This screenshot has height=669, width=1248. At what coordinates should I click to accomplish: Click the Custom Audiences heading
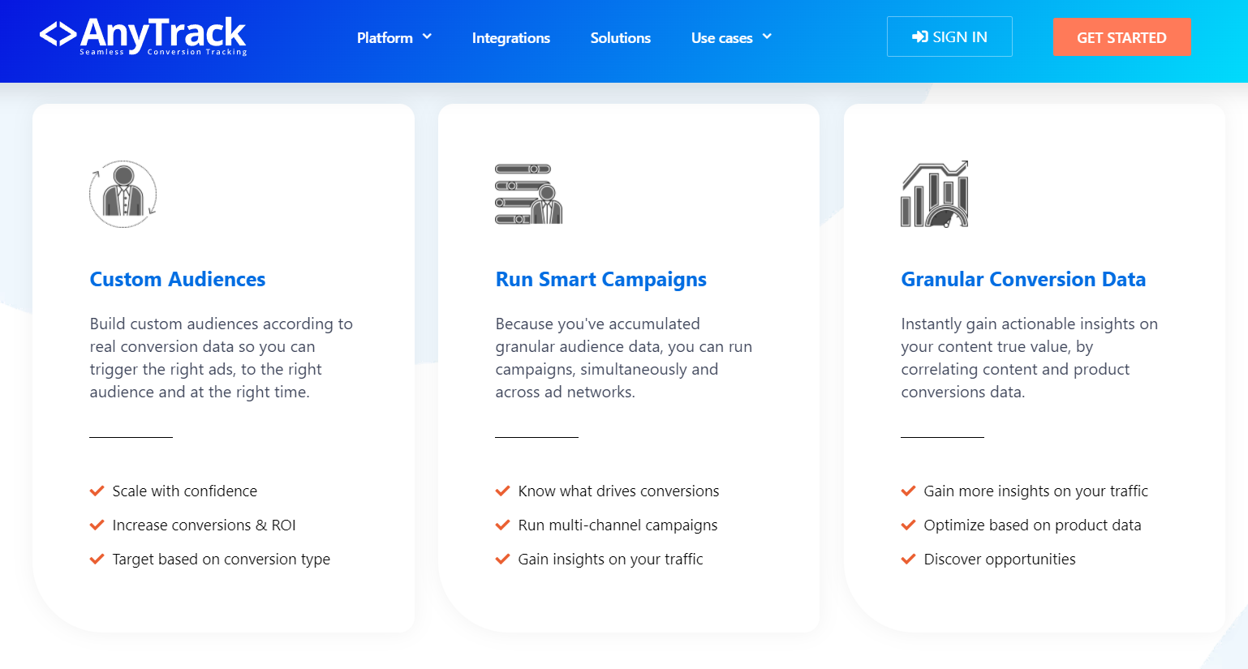click(178, 279)
